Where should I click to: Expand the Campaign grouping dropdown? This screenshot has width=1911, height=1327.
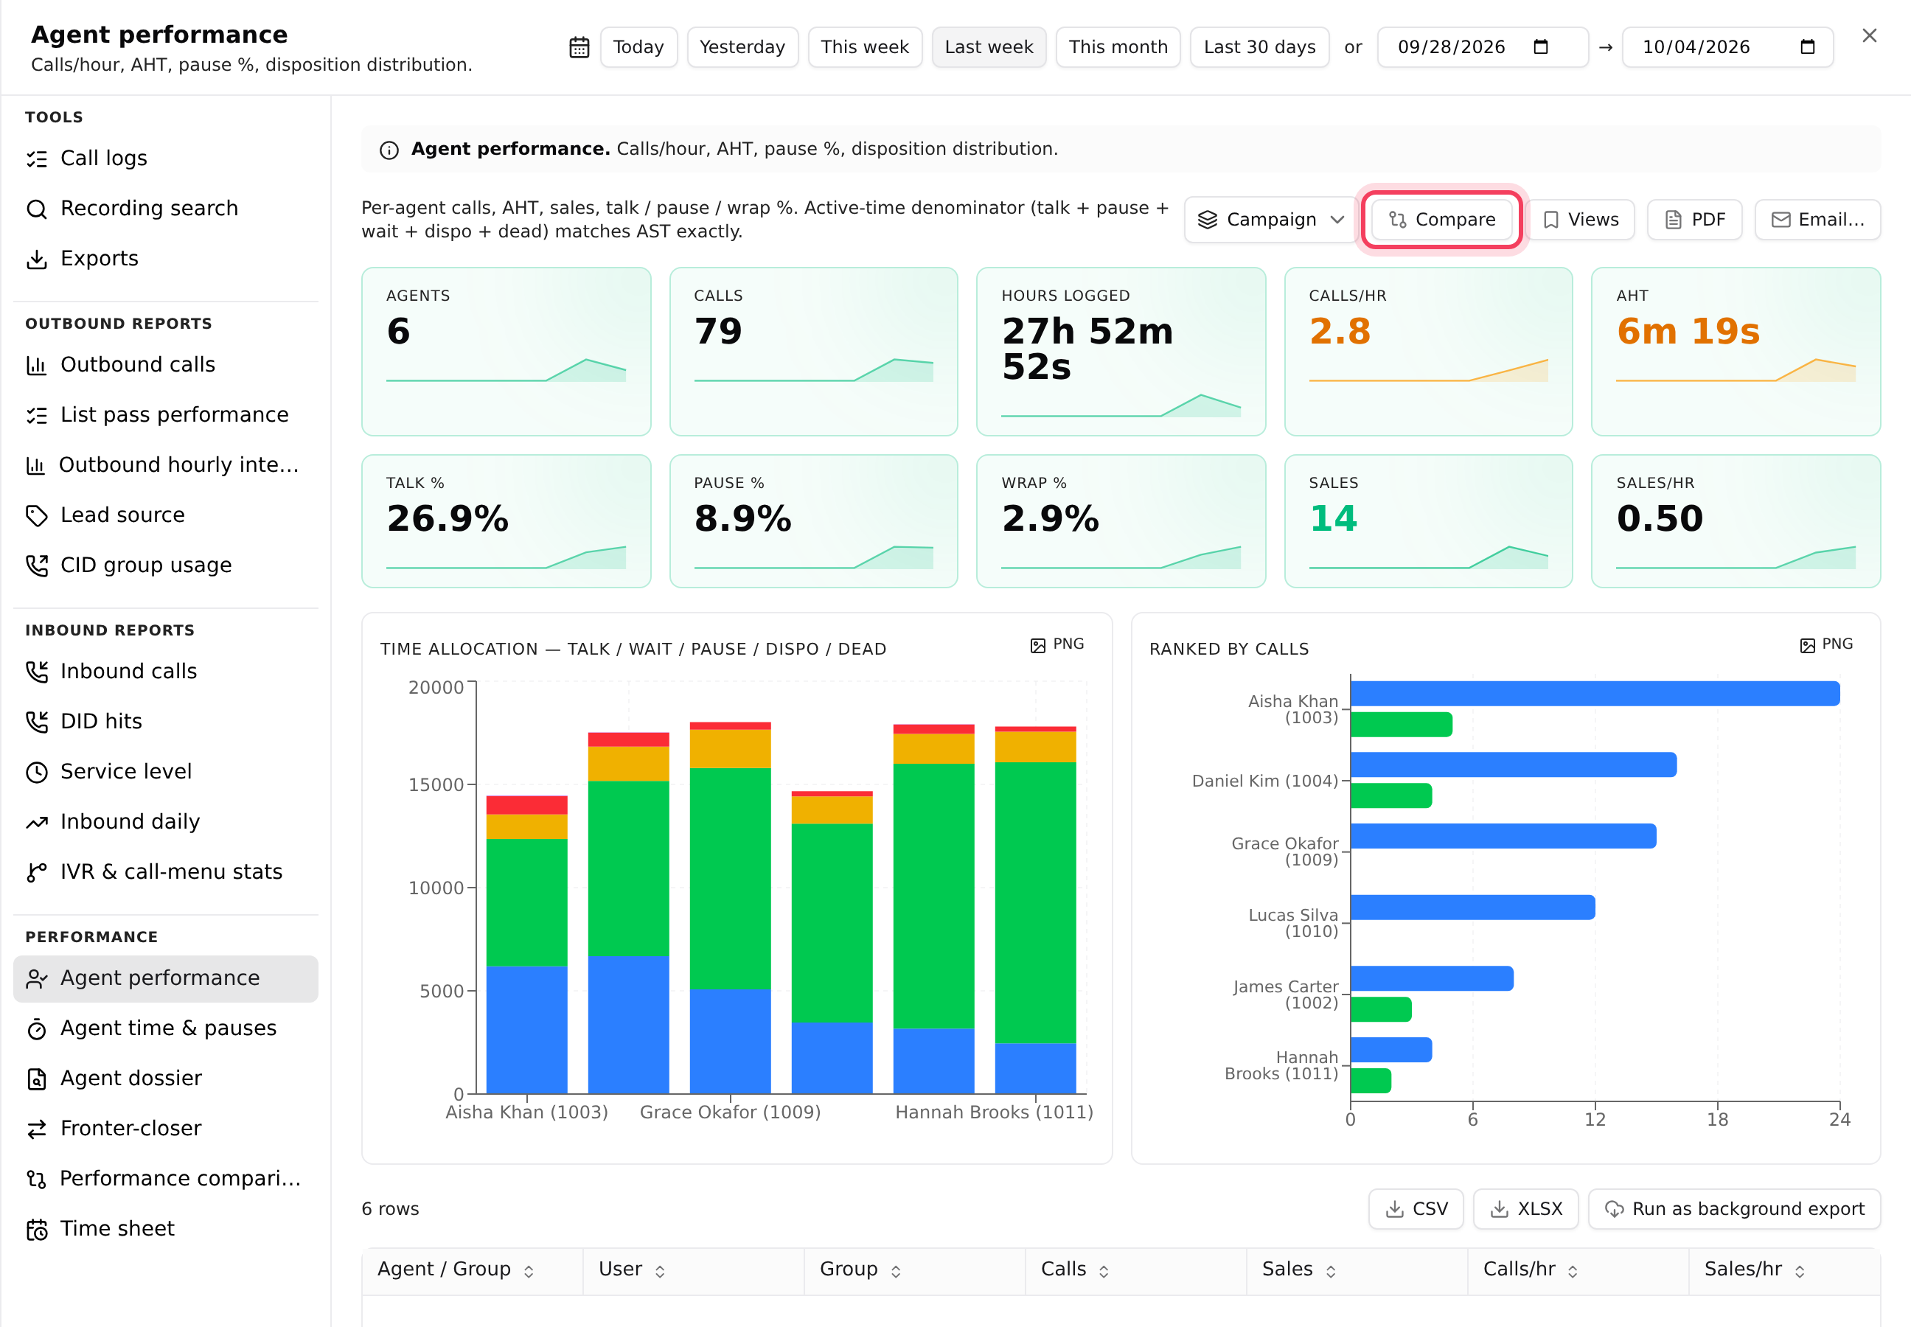tap(1270, 220)
